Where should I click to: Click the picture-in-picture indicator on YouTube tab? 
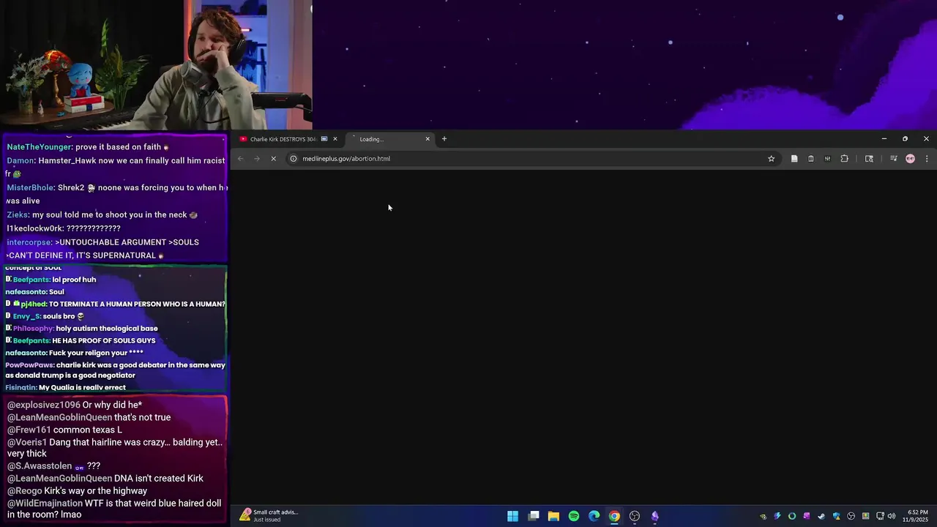324,139
